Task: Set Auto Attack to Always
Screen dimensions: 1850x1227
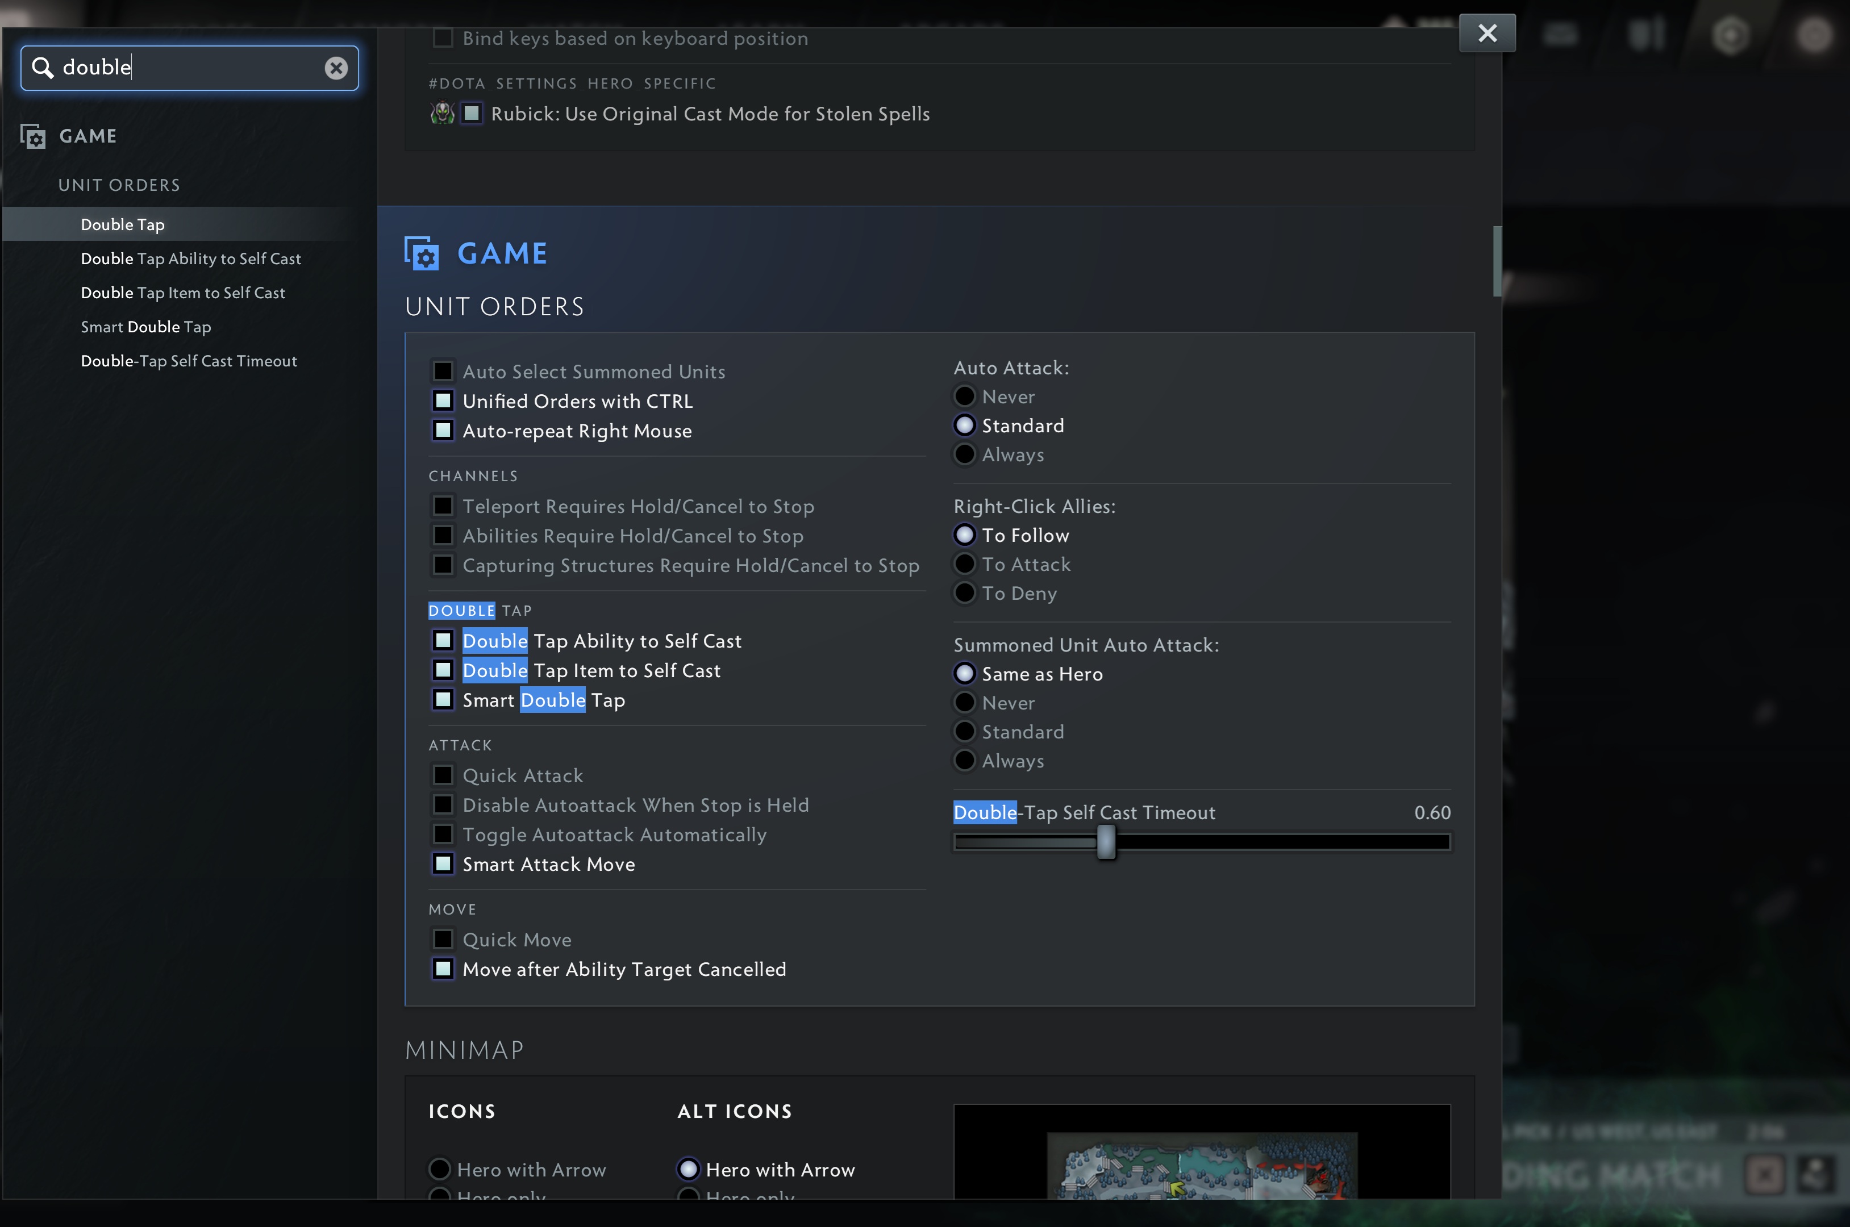Action: tap(965, 454)
